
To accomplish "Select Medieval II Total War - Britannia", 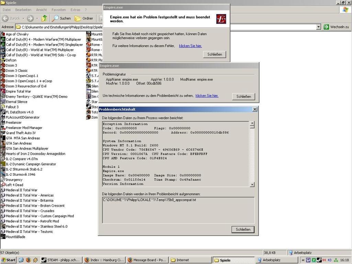I will pyautogui.click(x=27, y=200).
